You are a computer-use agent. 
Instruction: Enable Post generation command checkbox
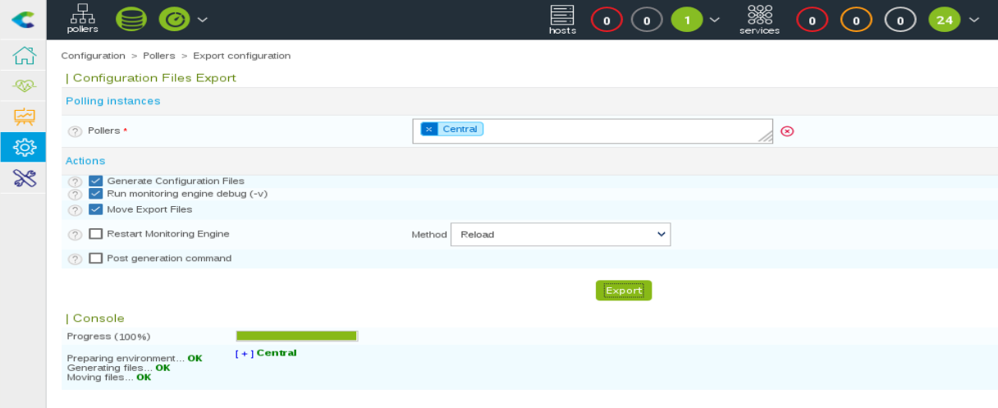pyautogui.click(x=96, y=259)
